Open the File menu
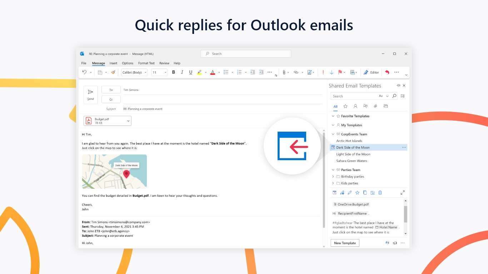 pyautogui.click(x=84, y=63)
